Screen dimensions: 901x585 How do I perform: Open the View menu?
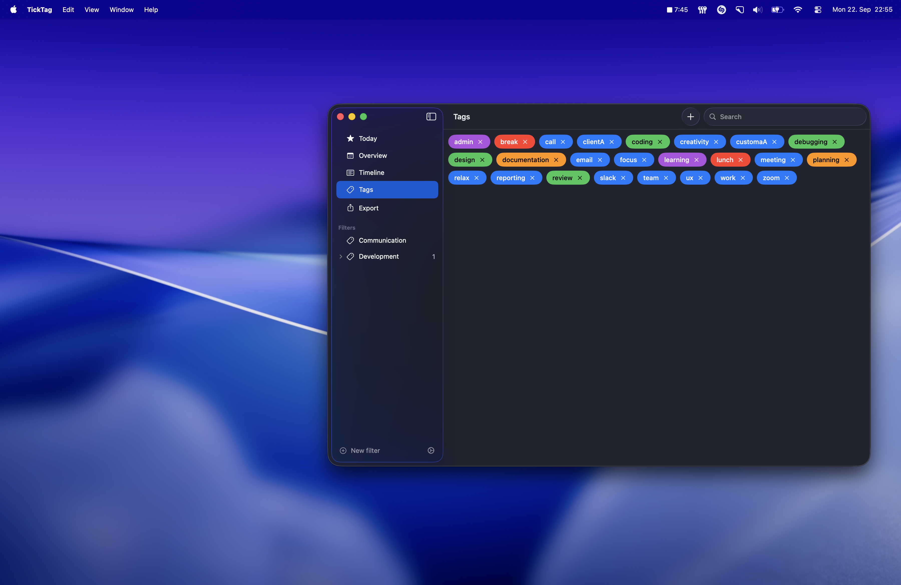(x=91, y=10)
